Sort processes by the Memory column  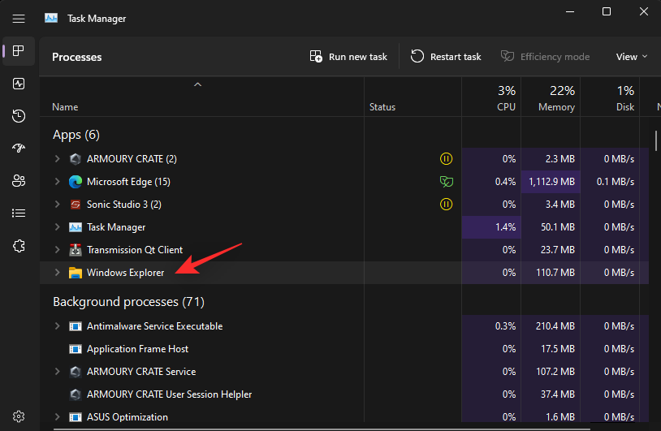tap(556, 99)
